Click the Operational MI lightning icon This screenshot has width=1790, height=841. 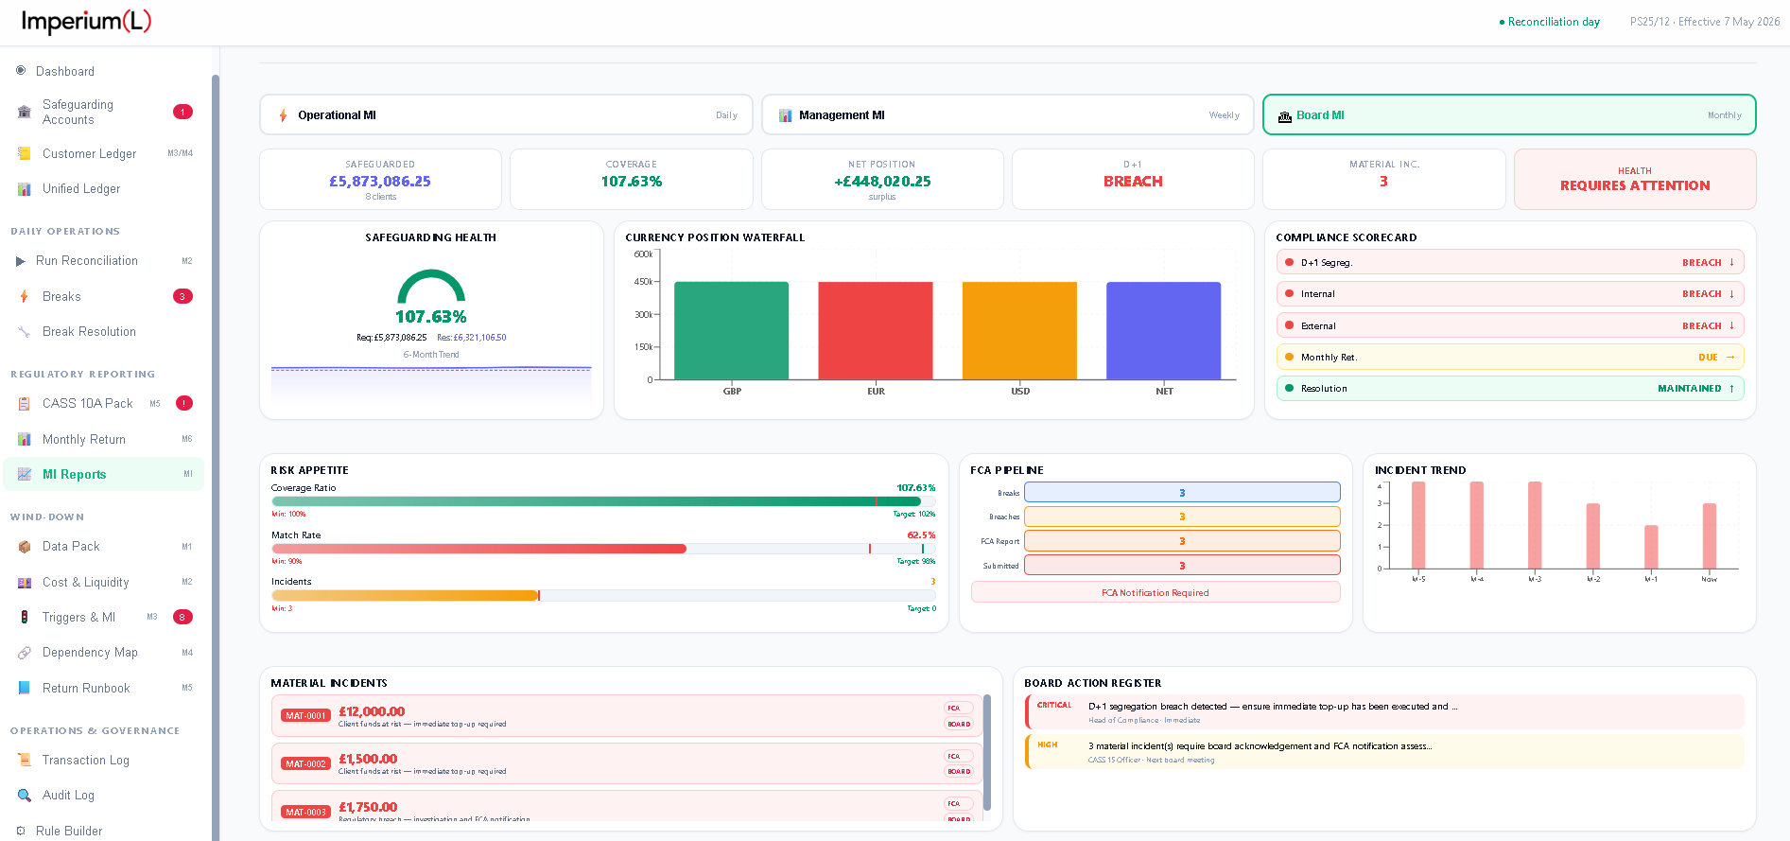[283, 115]
